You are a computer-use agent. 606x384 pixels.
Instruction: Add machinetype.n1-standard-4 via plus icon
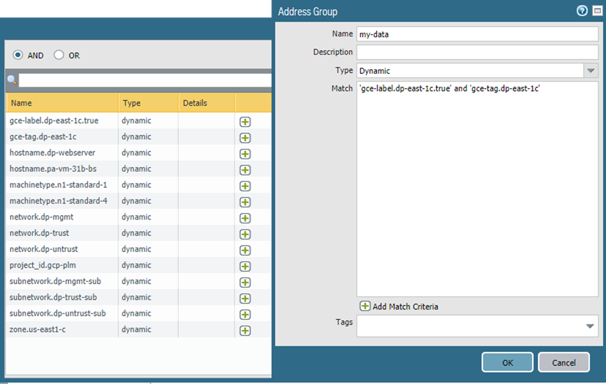pos(245,202)
